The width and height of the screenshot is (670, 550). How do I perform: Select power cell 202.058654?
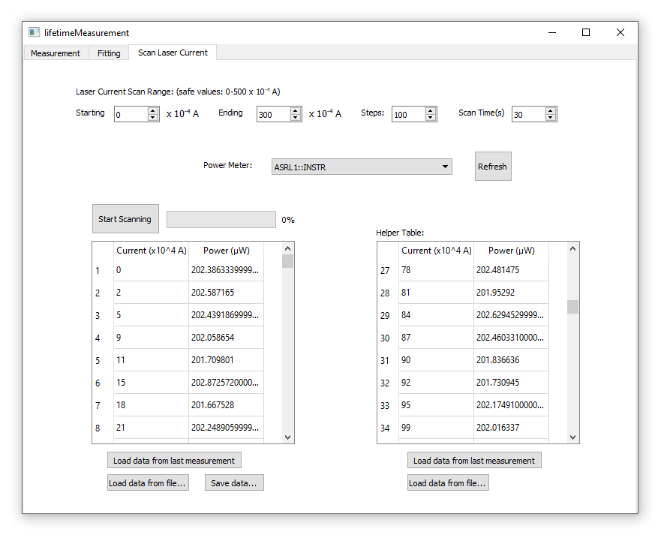(x=226, y=338)
